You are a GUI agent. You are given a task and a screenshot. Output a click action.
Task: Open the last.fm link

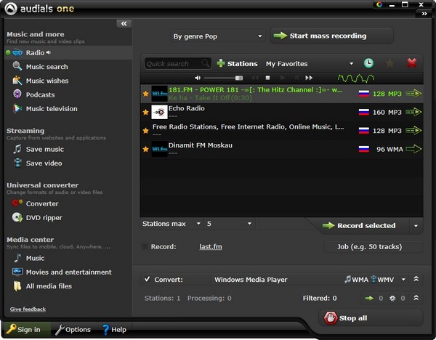point(211,246)
